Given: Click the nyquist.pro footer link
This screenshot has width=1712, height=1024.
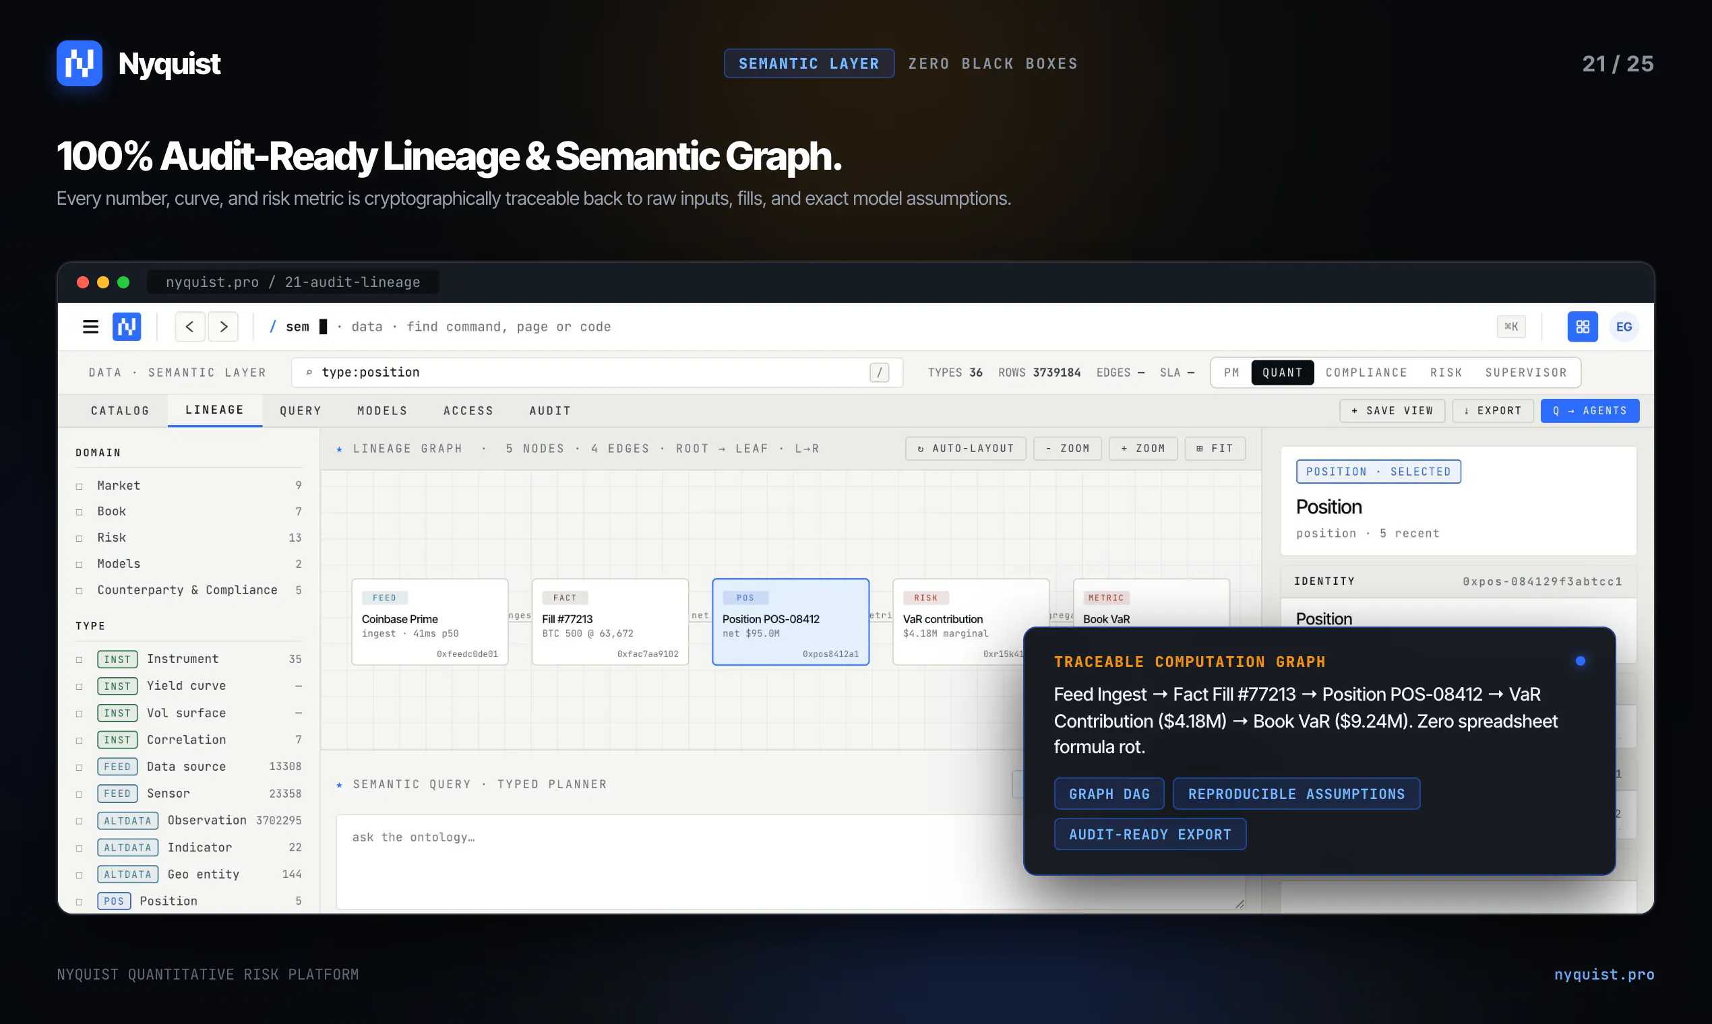Looking at the screenshot, I should 1603,974.
